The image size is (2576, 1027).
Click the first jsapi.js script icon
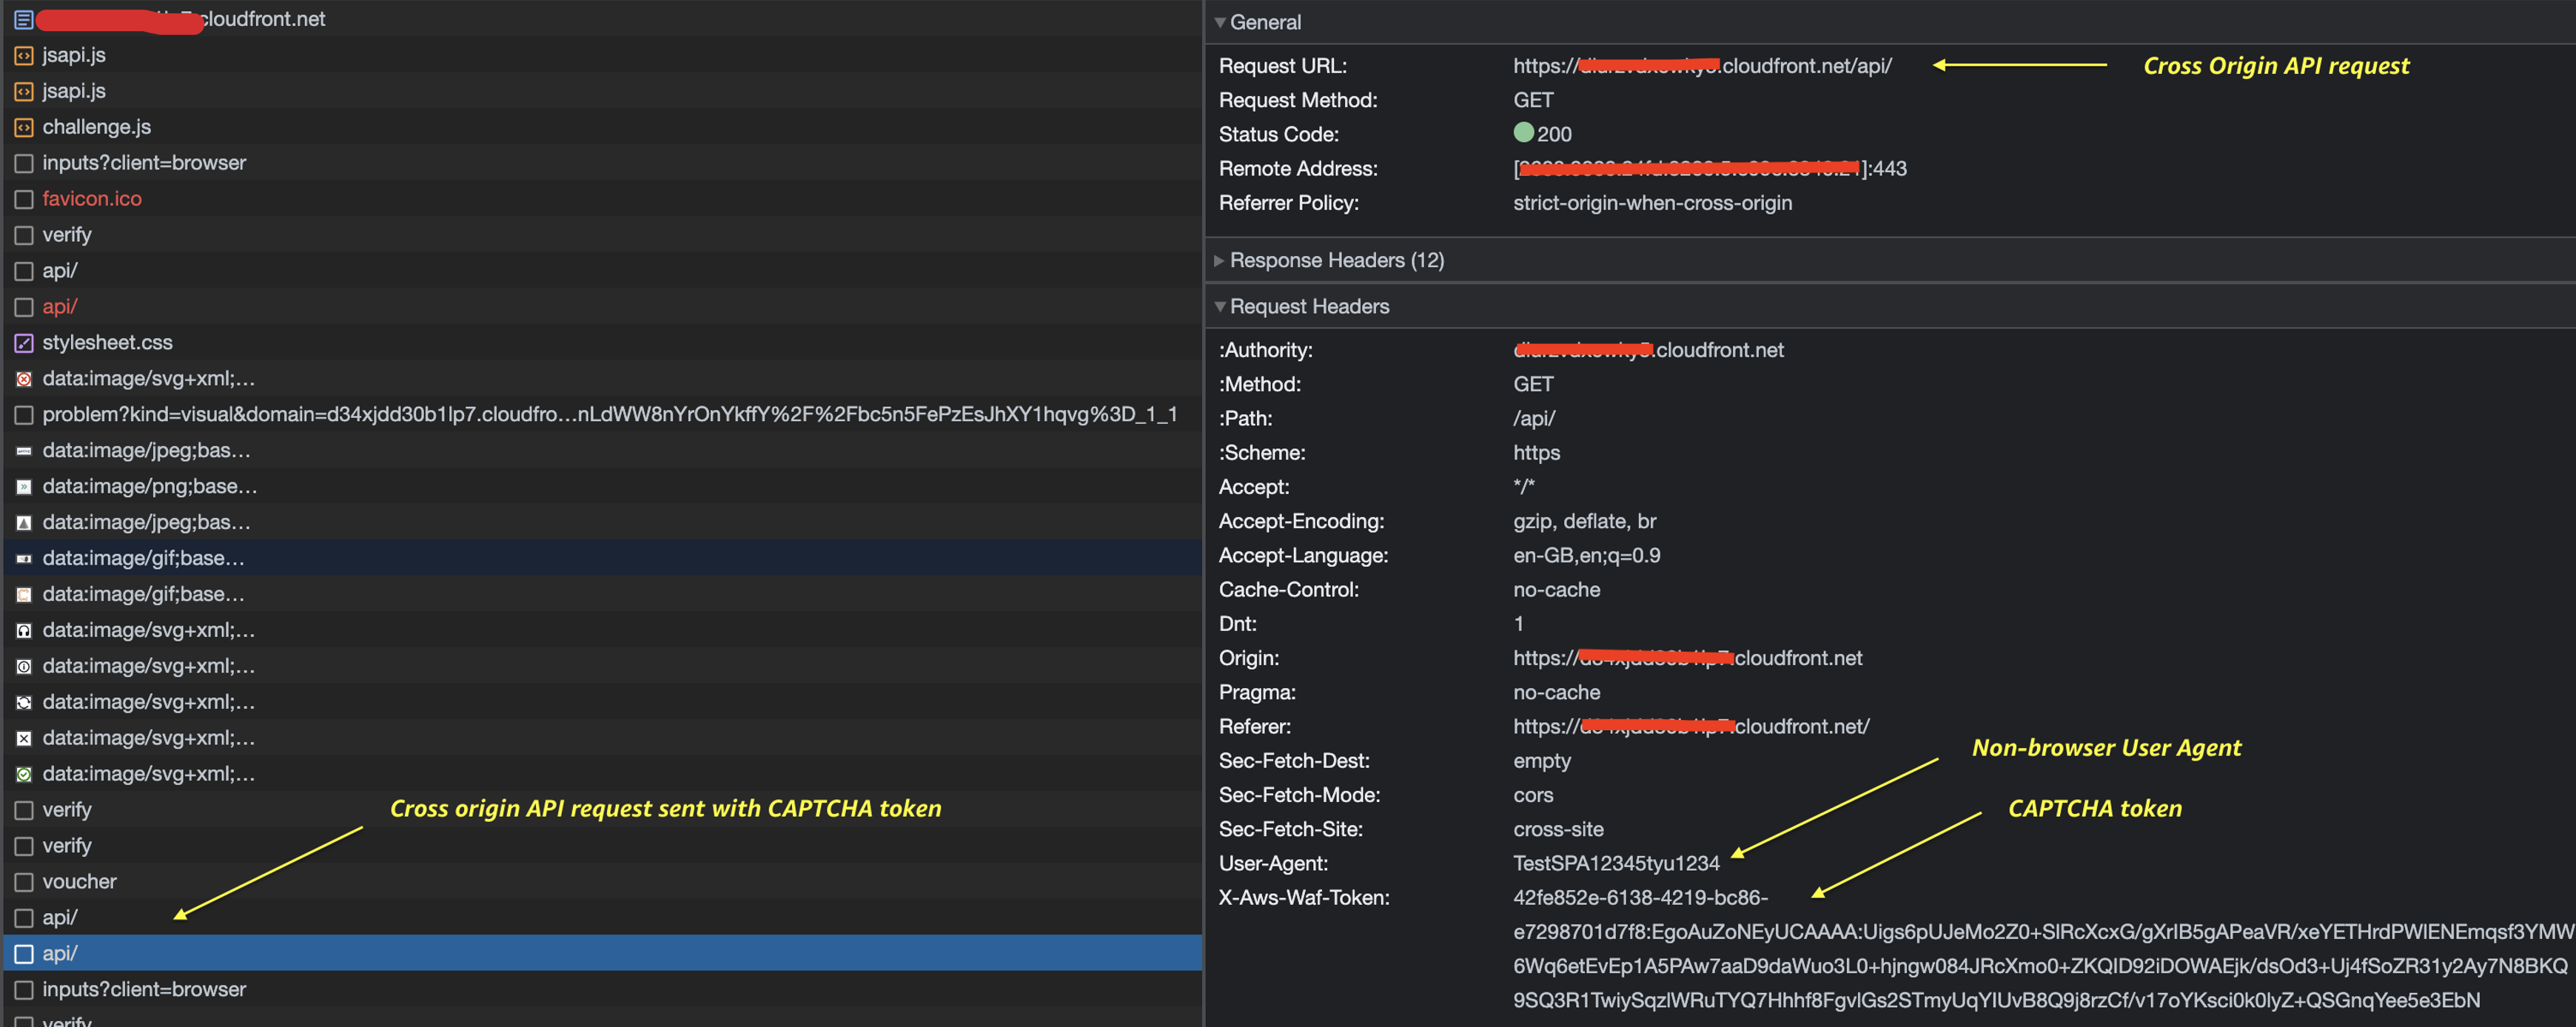pyautogui.click(x=23, y=56)
